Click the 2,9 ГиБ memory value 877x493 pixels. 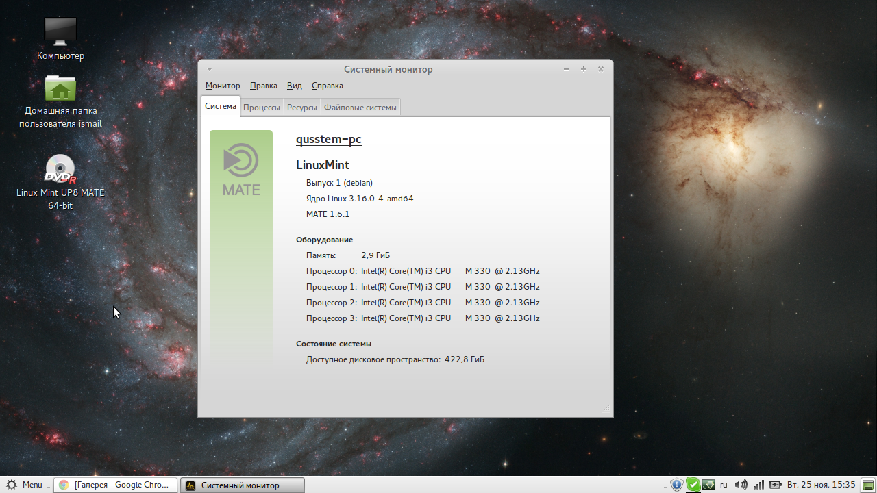(x=375, y=255)
